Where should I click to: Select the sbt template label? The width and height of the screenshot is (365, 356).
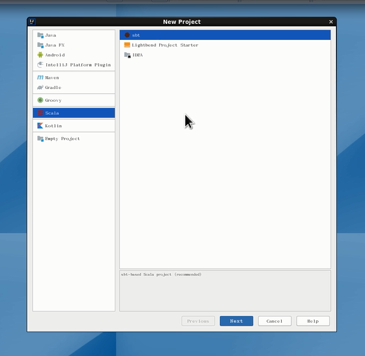pyautogui.click(x=136, y=35)
